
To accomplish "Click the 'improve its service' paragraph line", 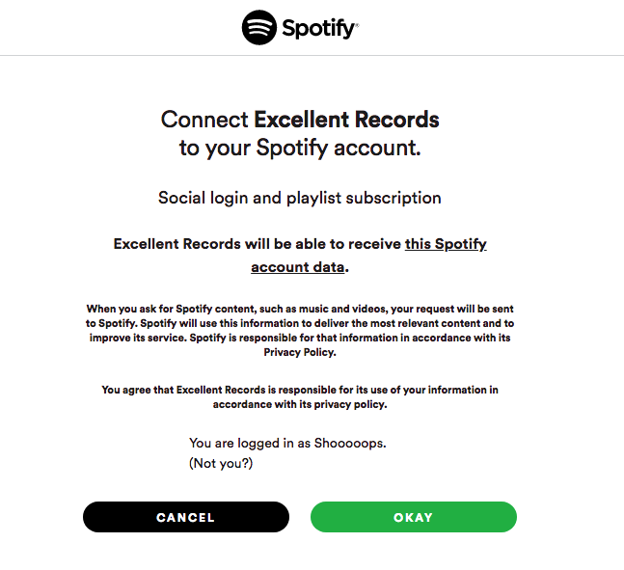I will [x=300, y=338].
